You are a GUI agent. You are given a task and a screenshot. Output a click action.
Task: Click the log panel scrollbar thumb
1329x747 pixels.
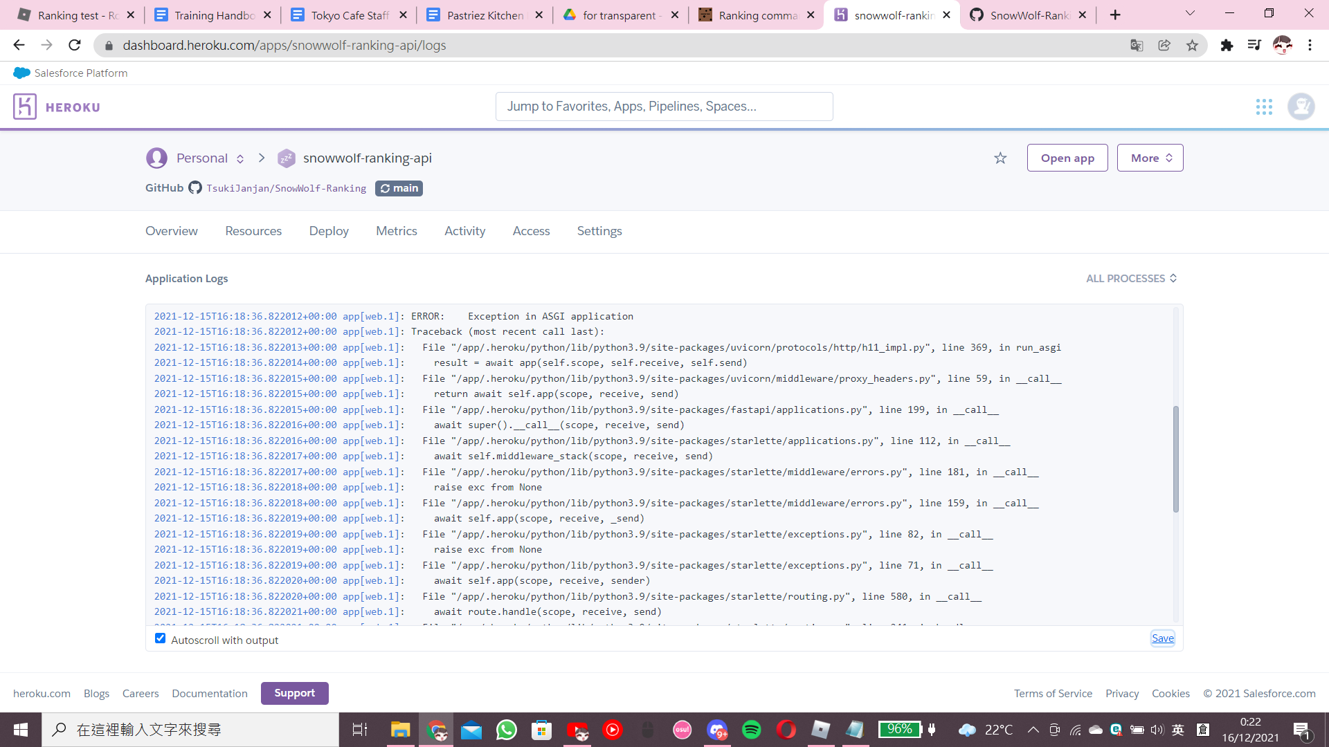pos(1175,459)
